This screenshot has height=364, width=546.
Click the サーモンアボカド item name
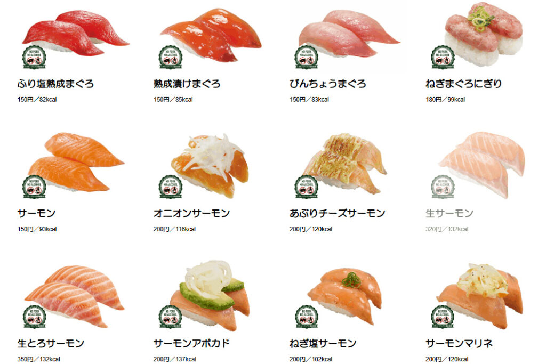191,343
